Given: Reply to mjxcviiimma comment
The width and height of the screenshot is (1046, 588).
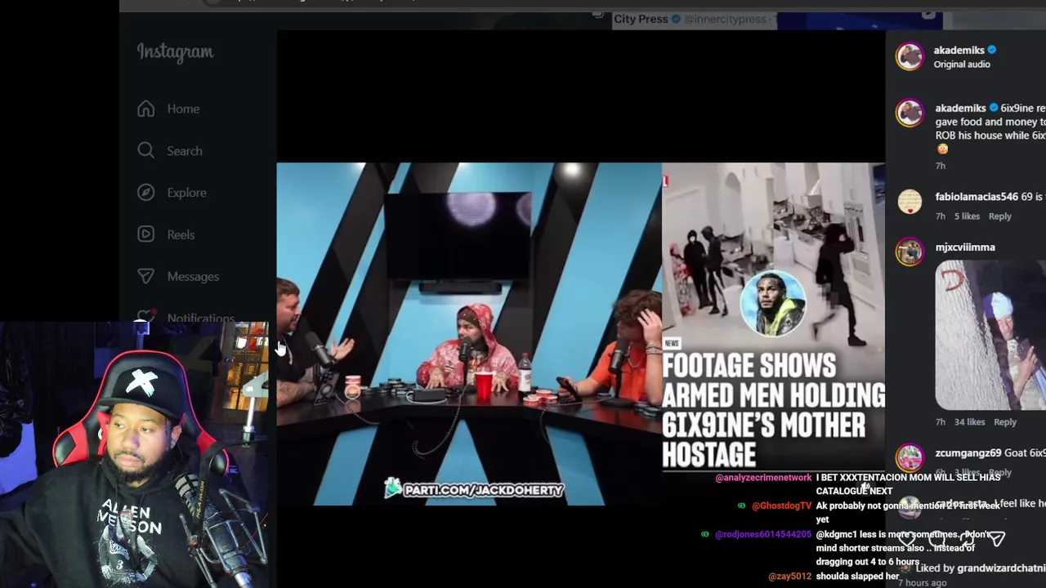Looking at the screenshot, I should [x=1005, y=422].
